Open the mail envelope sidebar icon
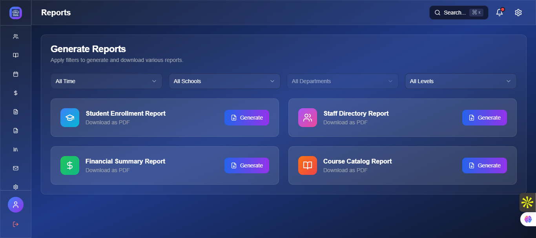The width and height of the screenshot is (536, 238). (16, 168)
